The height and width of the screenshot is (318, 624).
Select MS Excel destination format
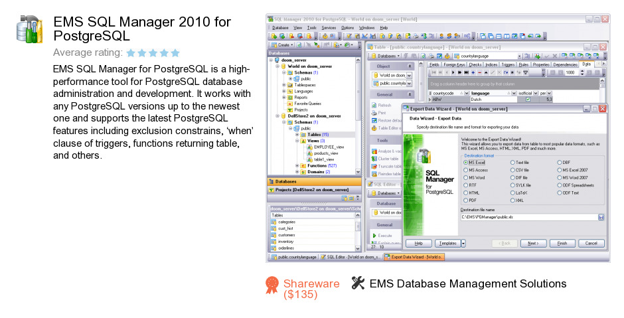475,163
